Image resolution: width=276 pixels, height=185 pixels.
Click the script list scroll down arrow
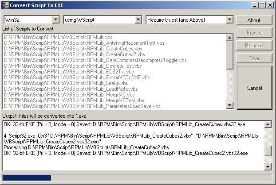[229, 105]
